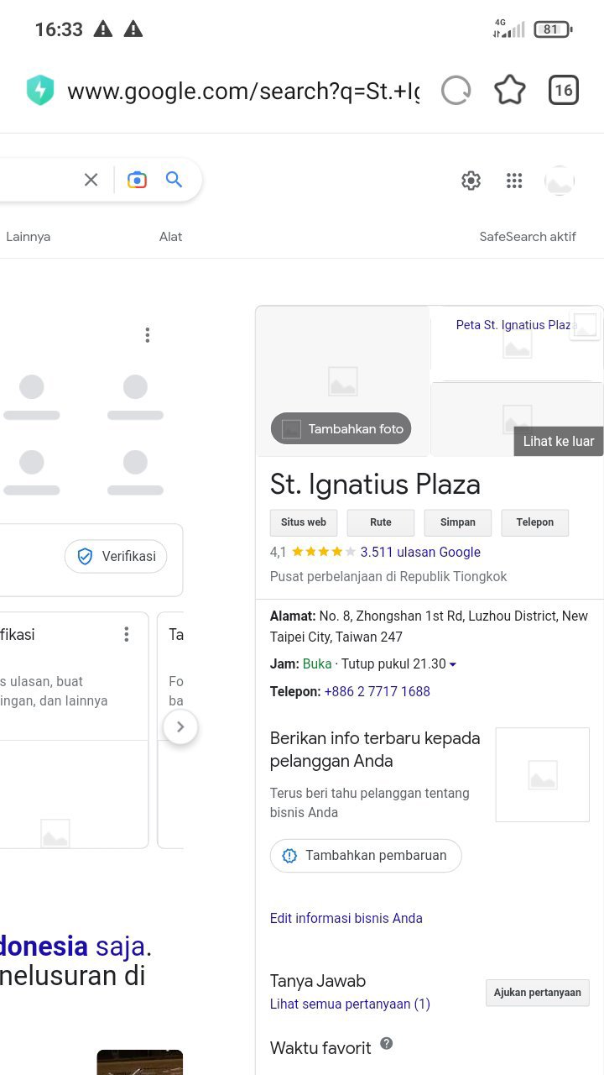The width and height of the screenshot is (604, 1075).
Task: Expand the opening hours dropdown arrow
Action: [x=453, y=664]
